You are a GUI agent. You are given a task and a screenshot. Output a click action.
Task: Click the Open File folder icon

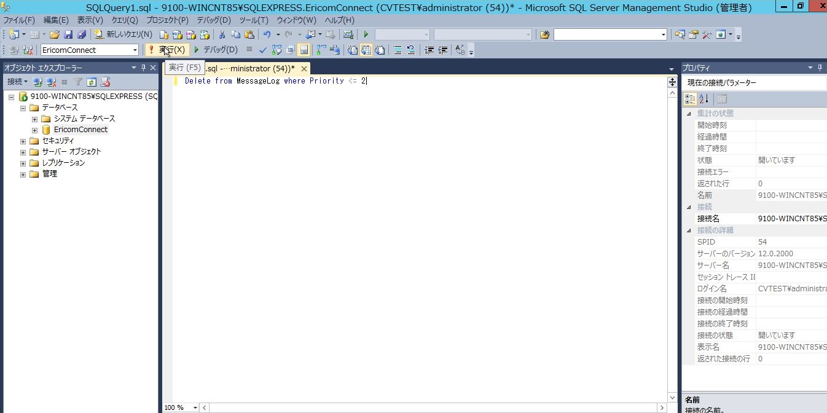55,34
